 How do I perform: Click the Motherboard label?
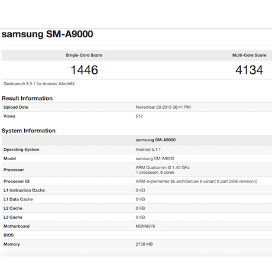click(17, 226)
